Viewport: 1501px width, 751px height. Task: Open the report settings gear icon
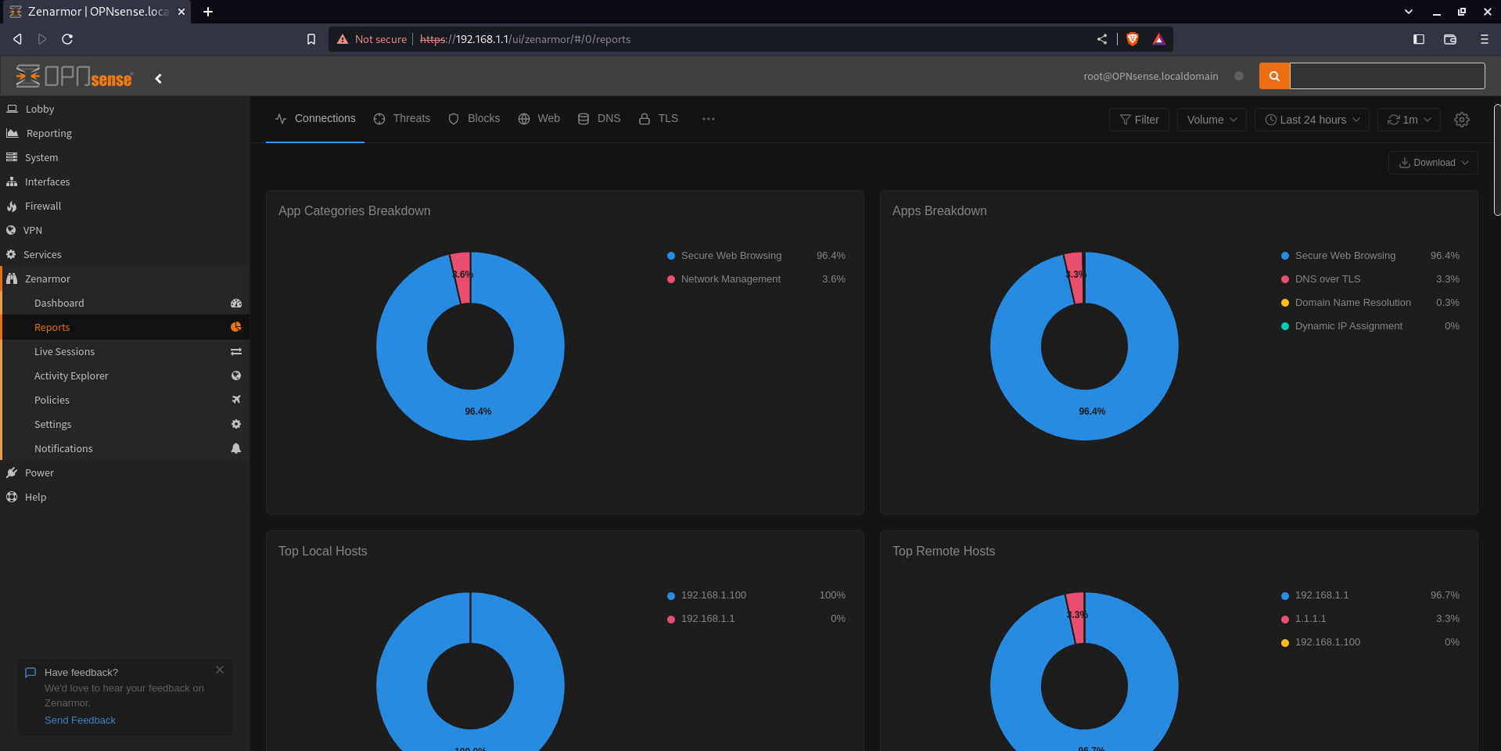[1461, 120]
